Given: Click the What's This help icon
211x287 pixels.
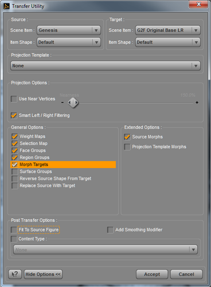Looking at the screenshot, I should click(x=15, y=274).
